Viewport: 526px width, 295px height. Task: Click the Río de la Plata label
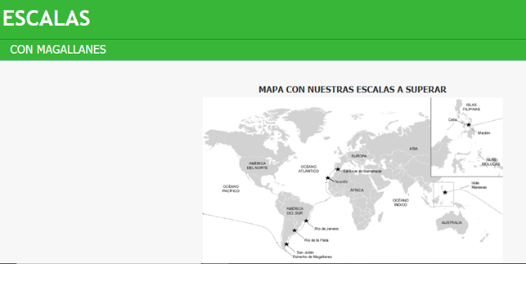(317, 240)
